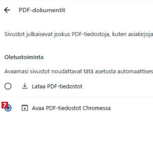Click the Avaamasi sivustot noudattavat explanation text

79,71
